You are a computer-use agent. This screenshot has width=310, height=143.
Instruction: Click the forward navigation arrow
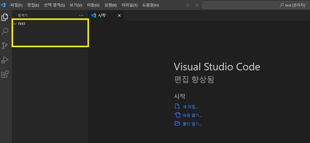click(196, 5)
